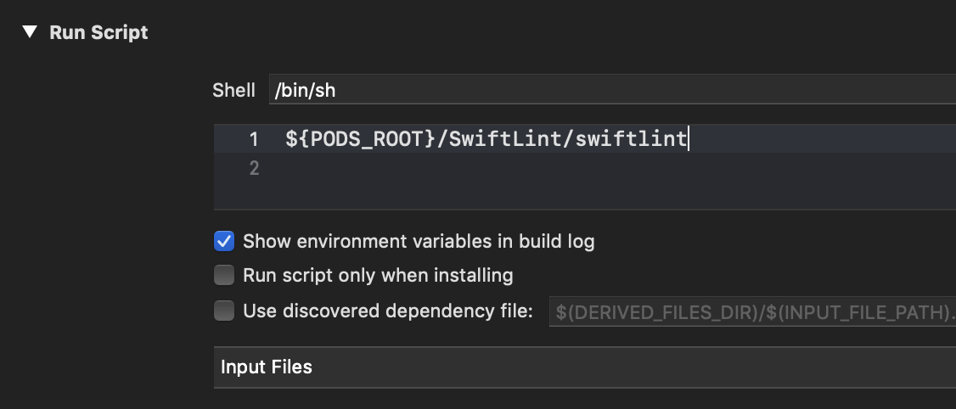Enable Run script only when installing
956x409 pixels.
click(224, 275)
